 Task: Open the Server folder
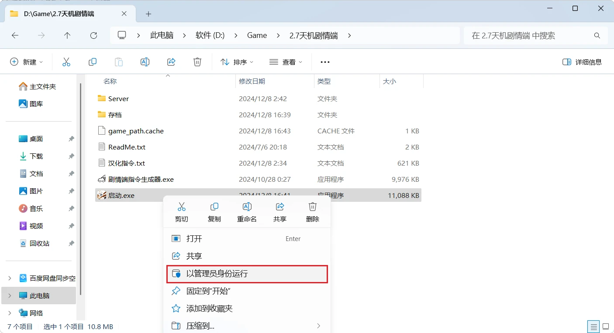(118, 99)
